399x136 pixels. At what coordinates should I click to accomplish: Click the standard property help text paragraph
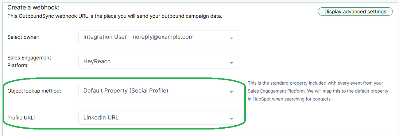(318, 91)
